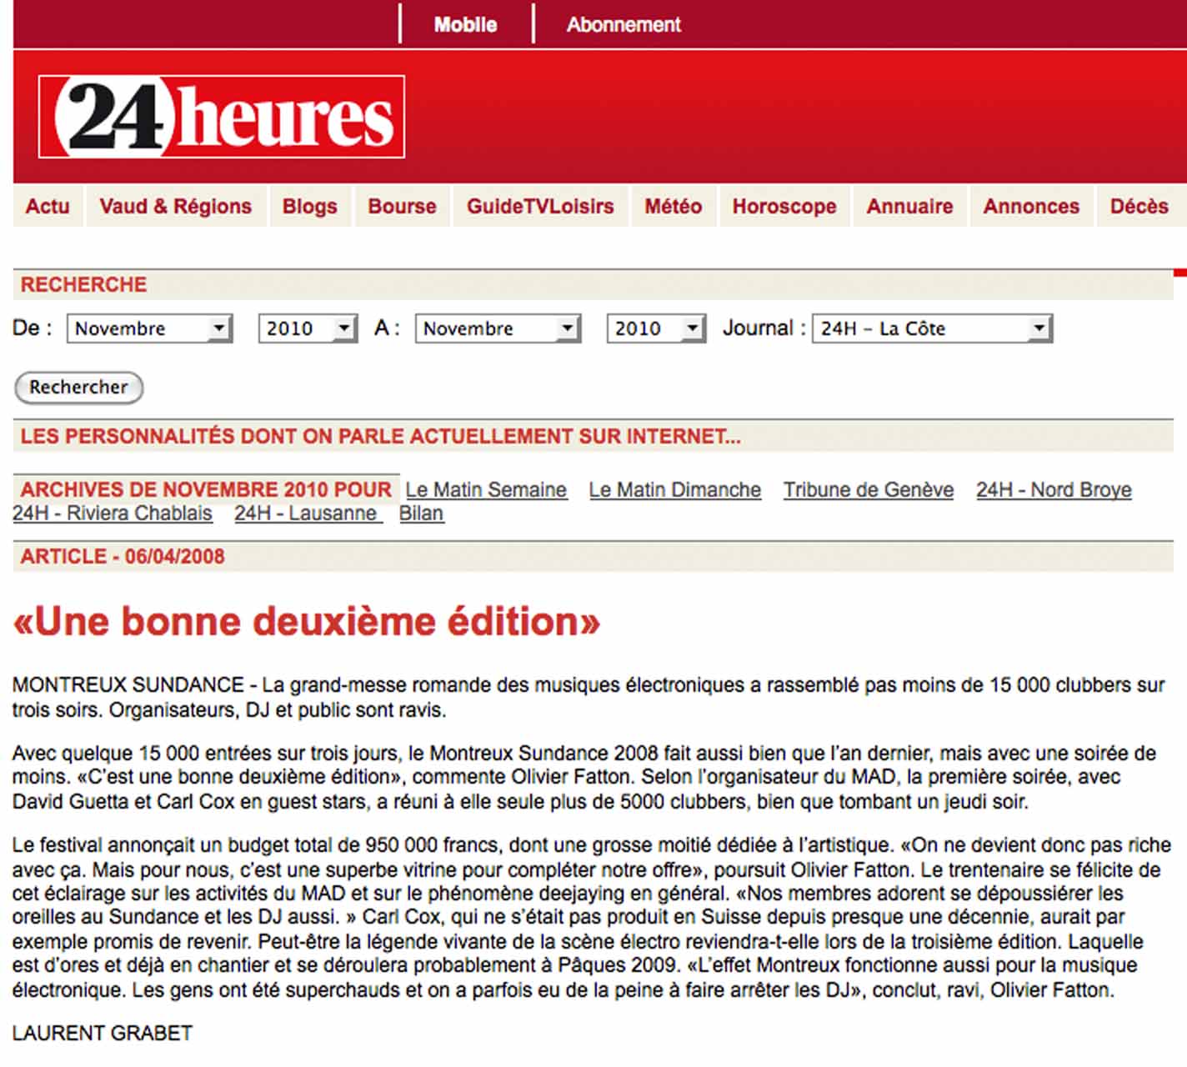Open the 'De' year dropdown showing 2010

click(308, 328)
